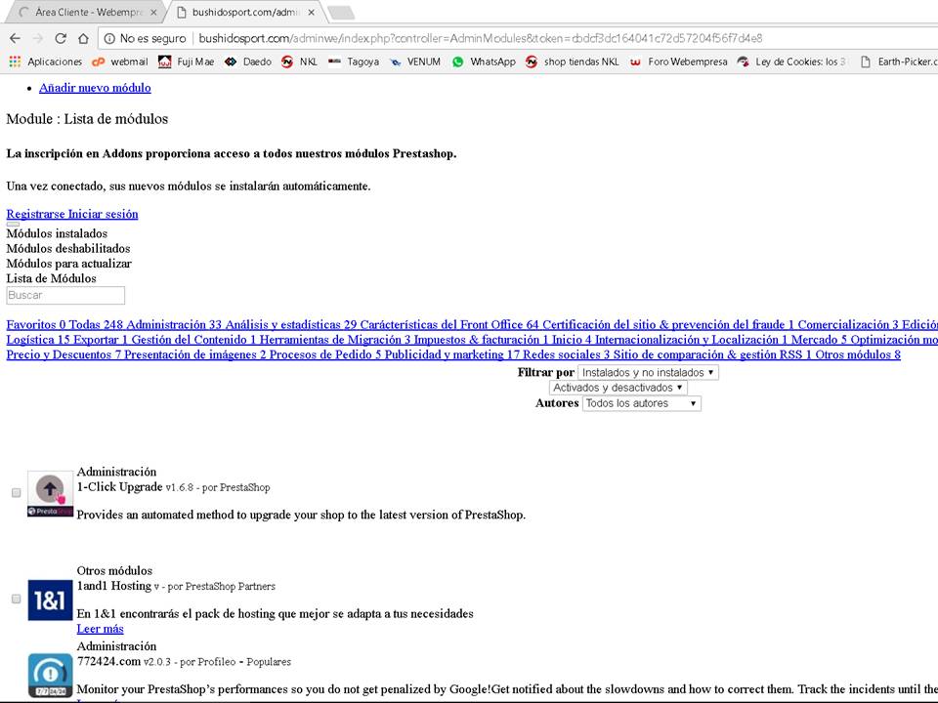Go back with the browser back arrow

click(15, 38)
